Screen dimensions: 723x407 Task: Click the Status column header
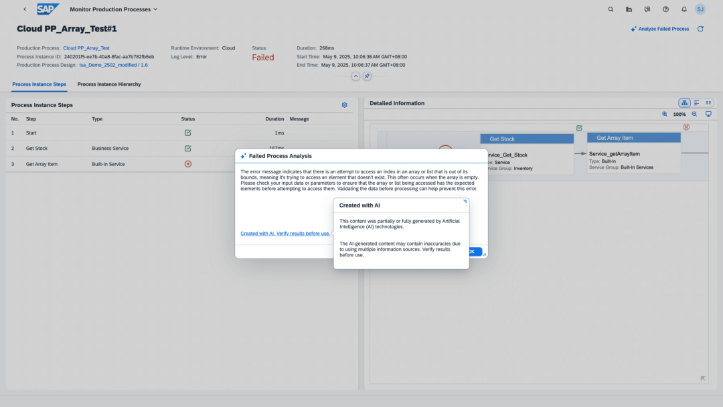click(x=187, y=119)
